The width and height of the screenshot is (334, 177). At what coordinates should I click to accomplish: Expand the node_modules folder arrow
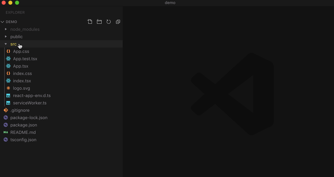[6, 29]
